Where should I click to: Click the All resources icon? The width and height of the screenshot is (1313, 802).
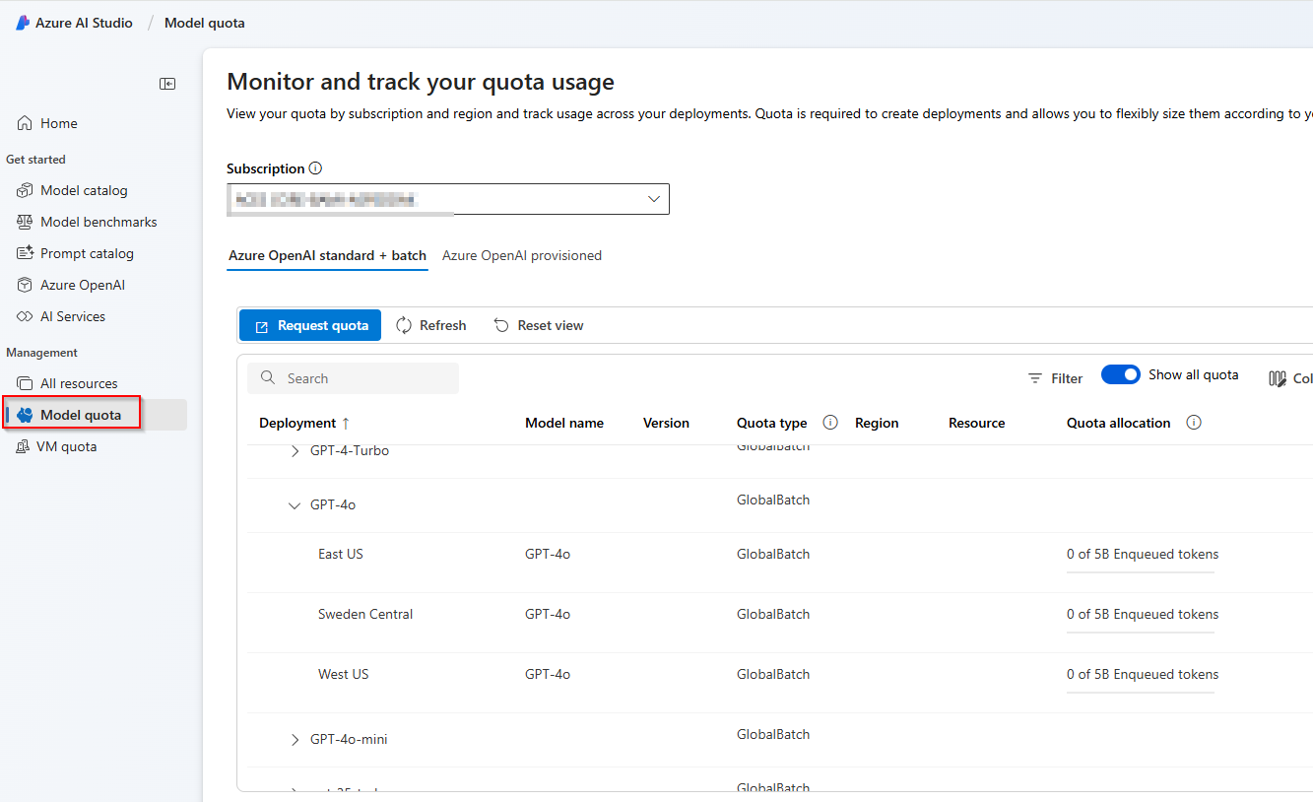point(25,383)
